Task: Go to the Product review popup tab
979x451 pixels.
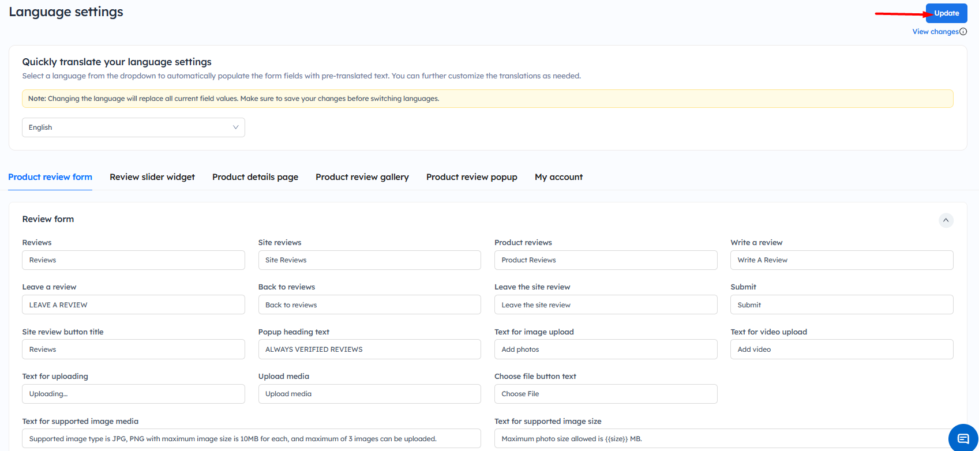Action: click(471, 177)
